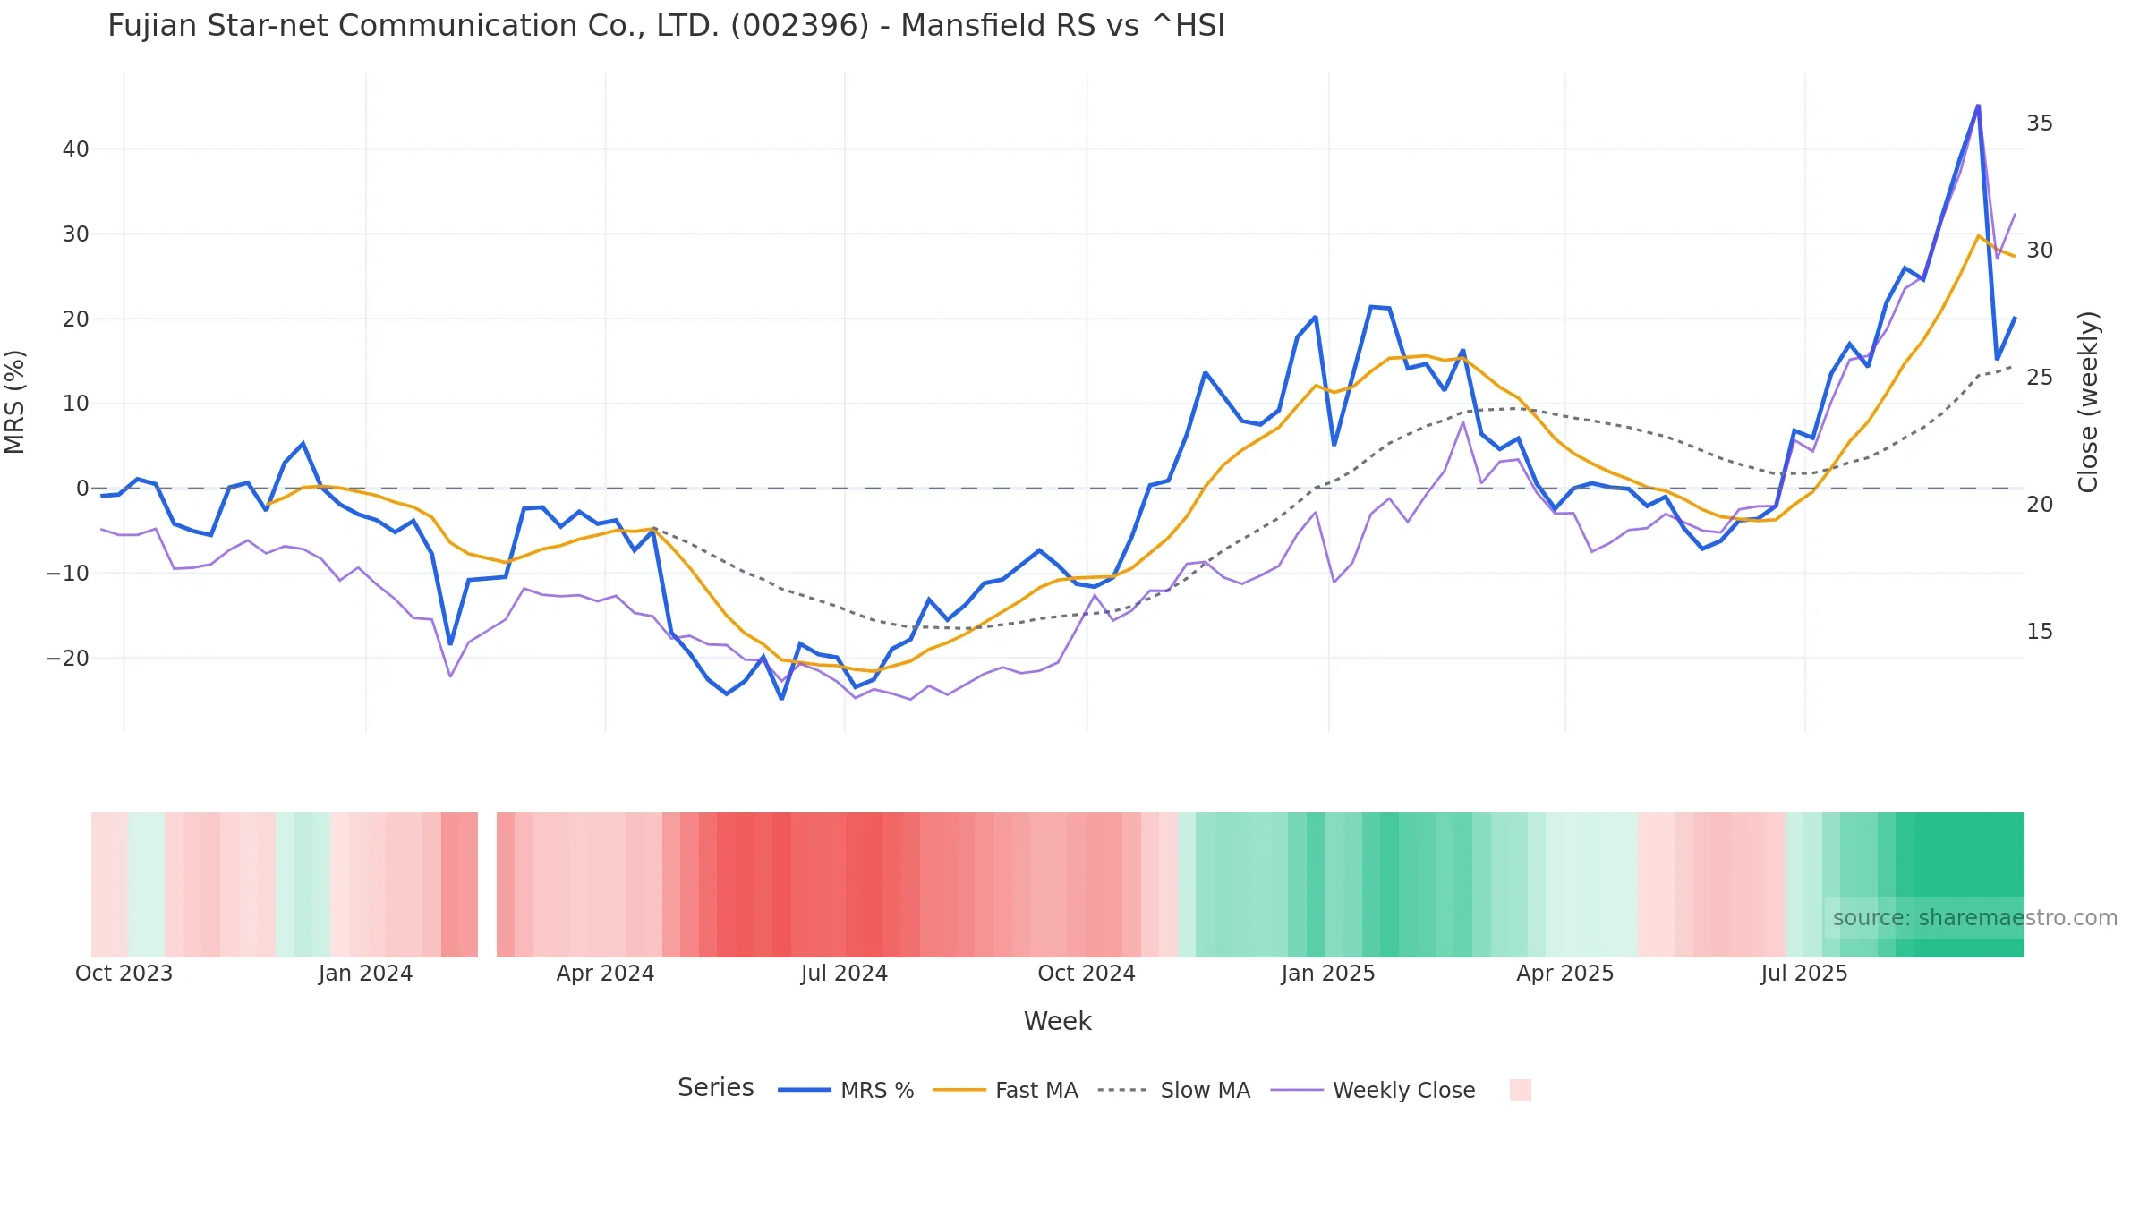Click the 'Jul 2024' x-axis label
Viewport: 2148px width, 1208px height.
click(844, 974)
